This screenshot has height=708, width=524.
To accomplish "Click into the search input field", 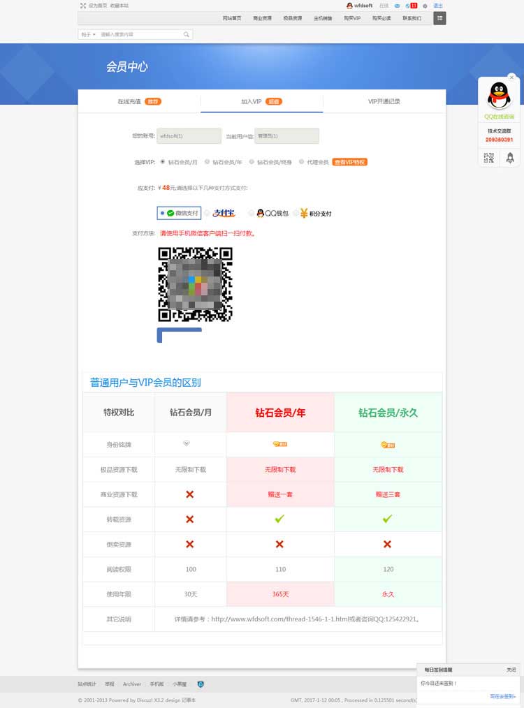I will pos(140,34).
